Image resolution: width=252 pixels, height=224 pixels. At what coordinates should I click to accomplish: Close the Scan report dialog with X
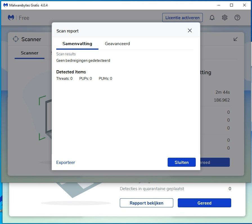(x=190, y=31)
